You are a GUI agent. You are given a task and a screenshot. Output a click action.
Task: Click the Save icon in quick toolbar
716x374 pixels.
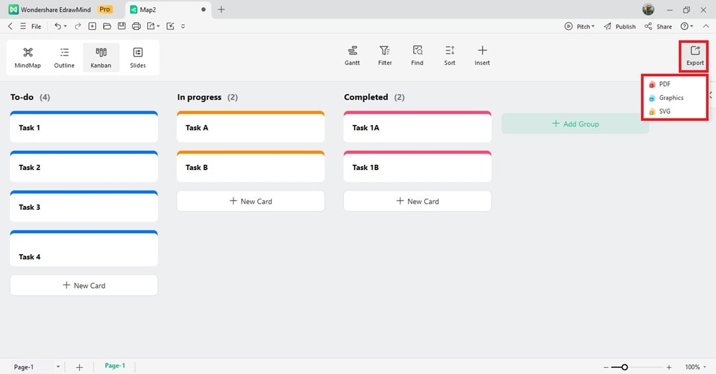tap(121, 26)
